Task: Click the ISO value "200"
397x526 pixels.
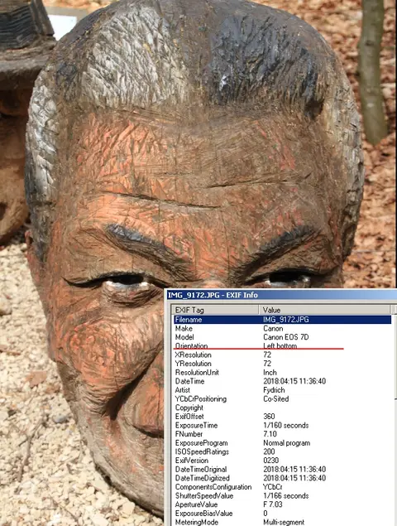Action: pos(269,451)
